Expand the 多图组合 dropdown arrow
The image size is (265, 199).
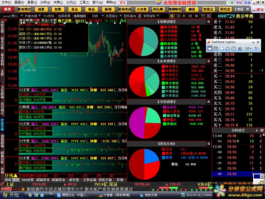121,16
